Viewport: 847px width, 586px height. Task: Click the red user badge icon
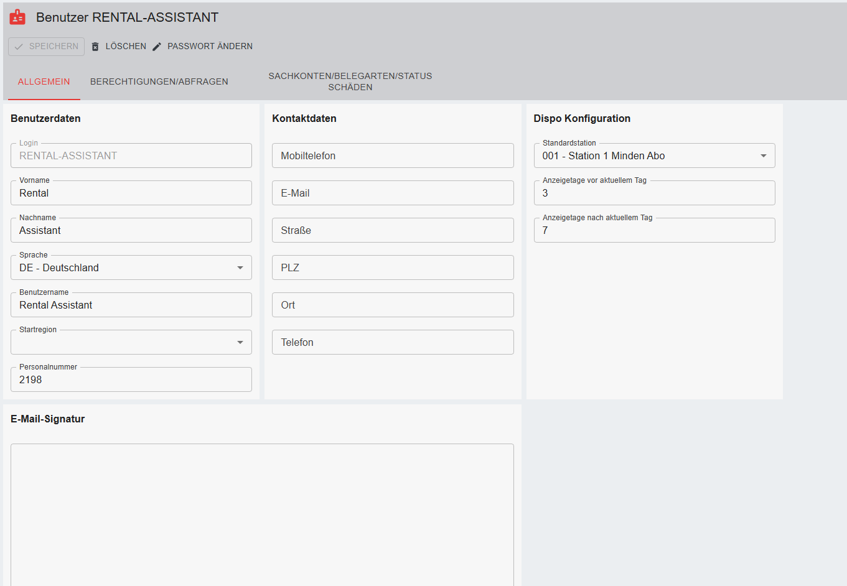(17, 17)
